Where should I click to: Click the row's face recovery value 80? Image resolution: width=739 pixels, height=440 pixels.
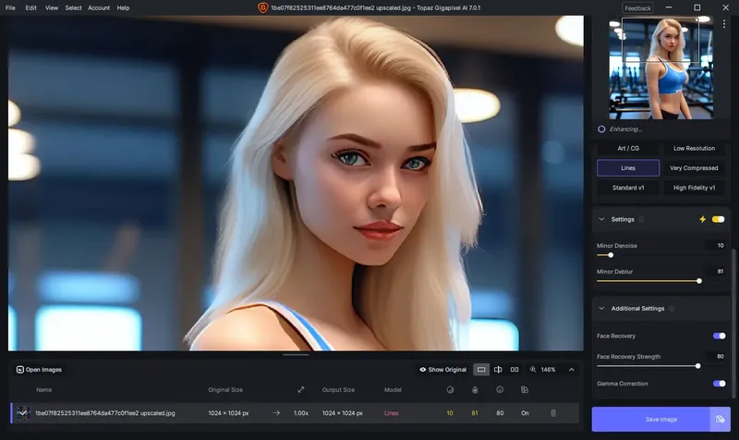coord(500,413)
